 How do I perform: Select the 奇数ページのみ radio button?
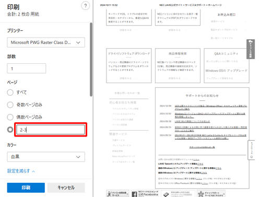(x=10, y=105)
